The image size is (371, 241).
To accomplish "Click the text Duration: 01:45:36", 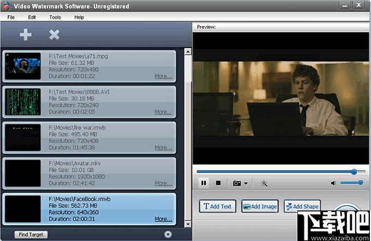I will (72, 148).
